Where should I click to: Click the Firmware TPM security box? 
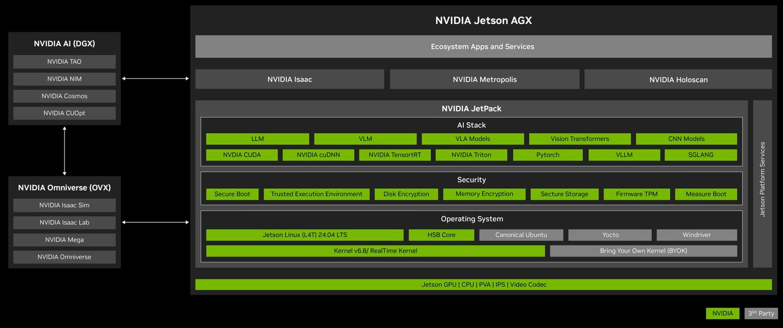(636, 194)
